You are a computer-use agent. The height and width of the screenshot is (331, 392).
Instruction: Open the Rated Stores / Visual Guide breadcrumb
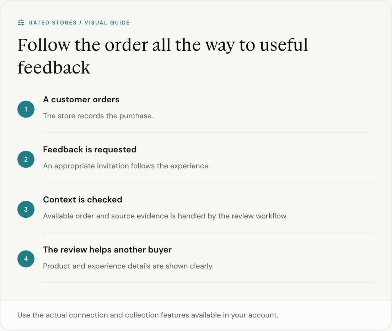click(x=80, y=23)
